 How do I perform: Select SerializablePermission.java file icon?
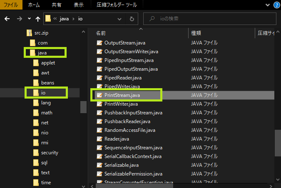99,174
